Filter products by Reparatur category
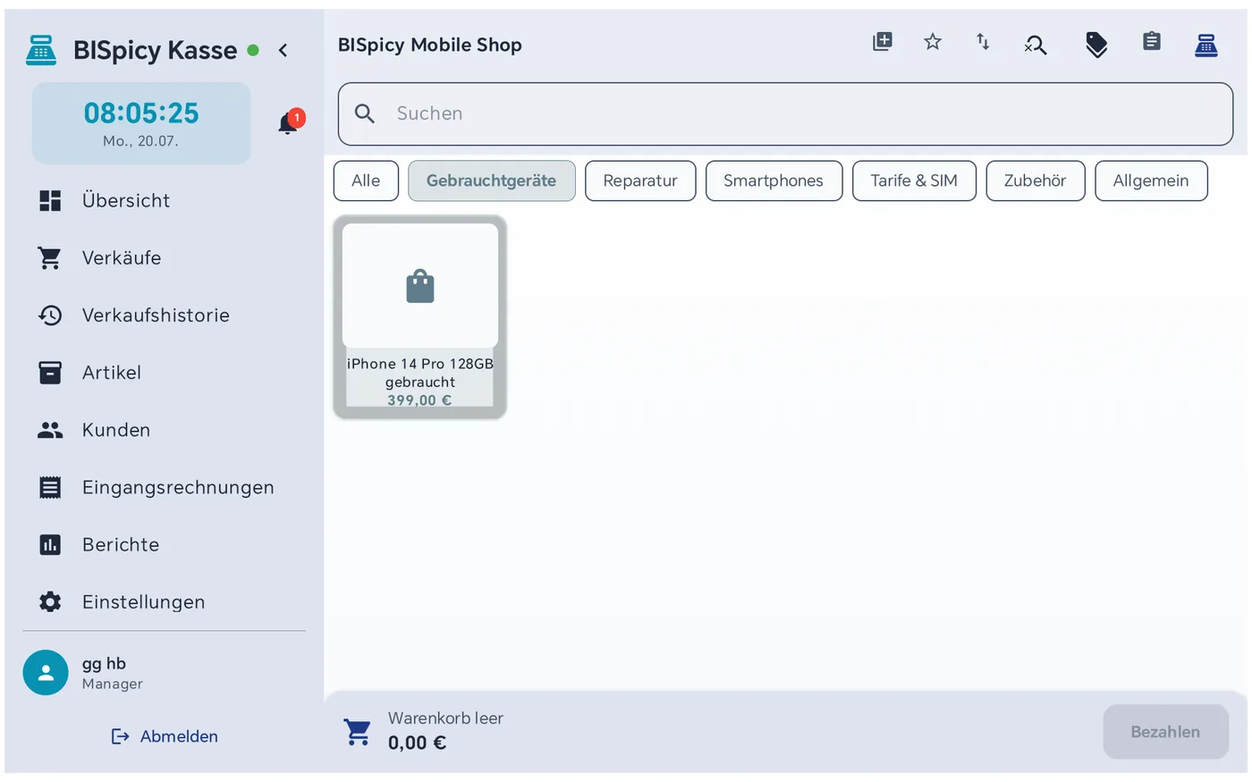 pyautogui.click(x=640, y=181)
